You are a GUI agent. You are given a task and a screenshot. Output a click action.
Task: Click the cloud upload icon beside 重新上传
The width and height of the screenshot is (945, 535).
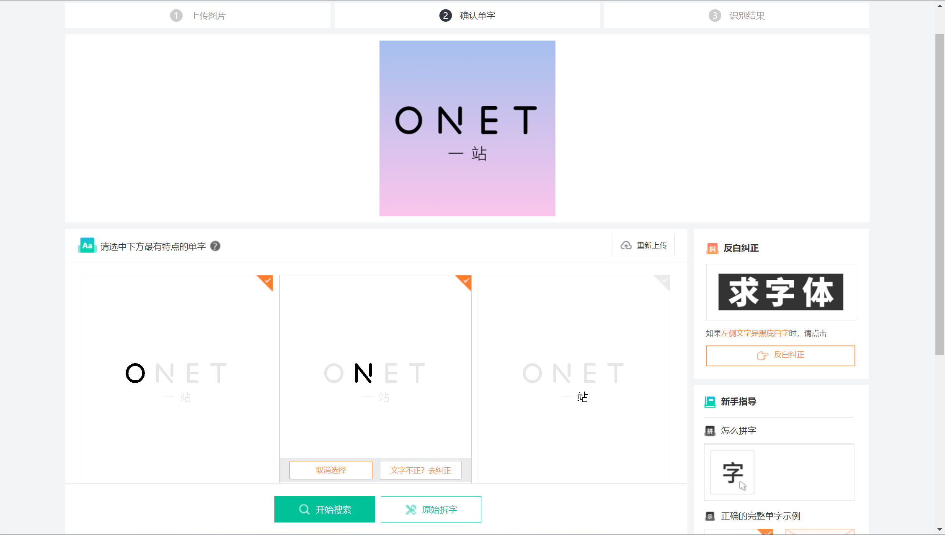626,245
